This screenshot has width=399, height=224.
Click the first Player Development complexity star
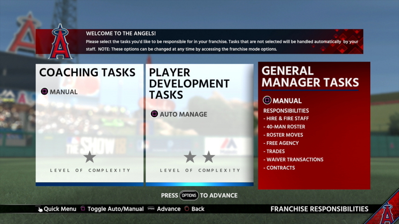click(x=190, y=157)
